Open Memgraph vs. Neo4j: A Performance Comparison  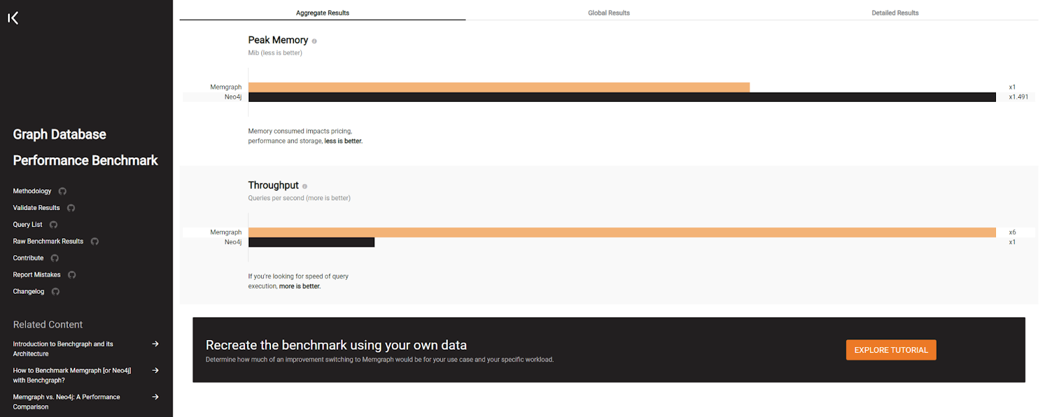coord(67,401)
